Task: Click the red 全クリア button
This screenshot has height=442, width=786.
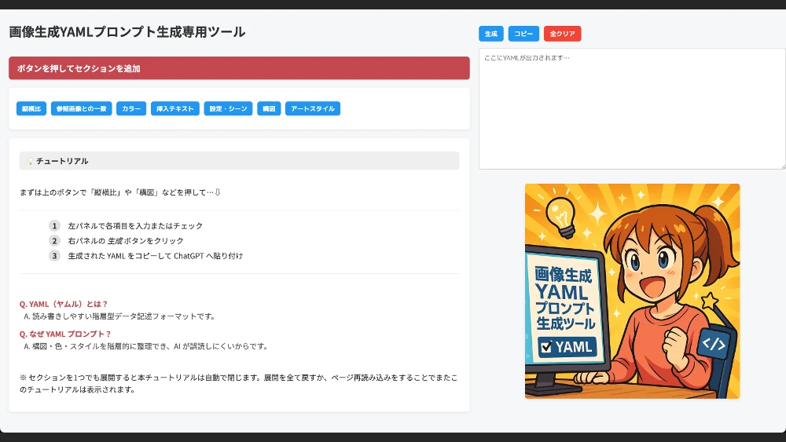Action: click(563, 34)
